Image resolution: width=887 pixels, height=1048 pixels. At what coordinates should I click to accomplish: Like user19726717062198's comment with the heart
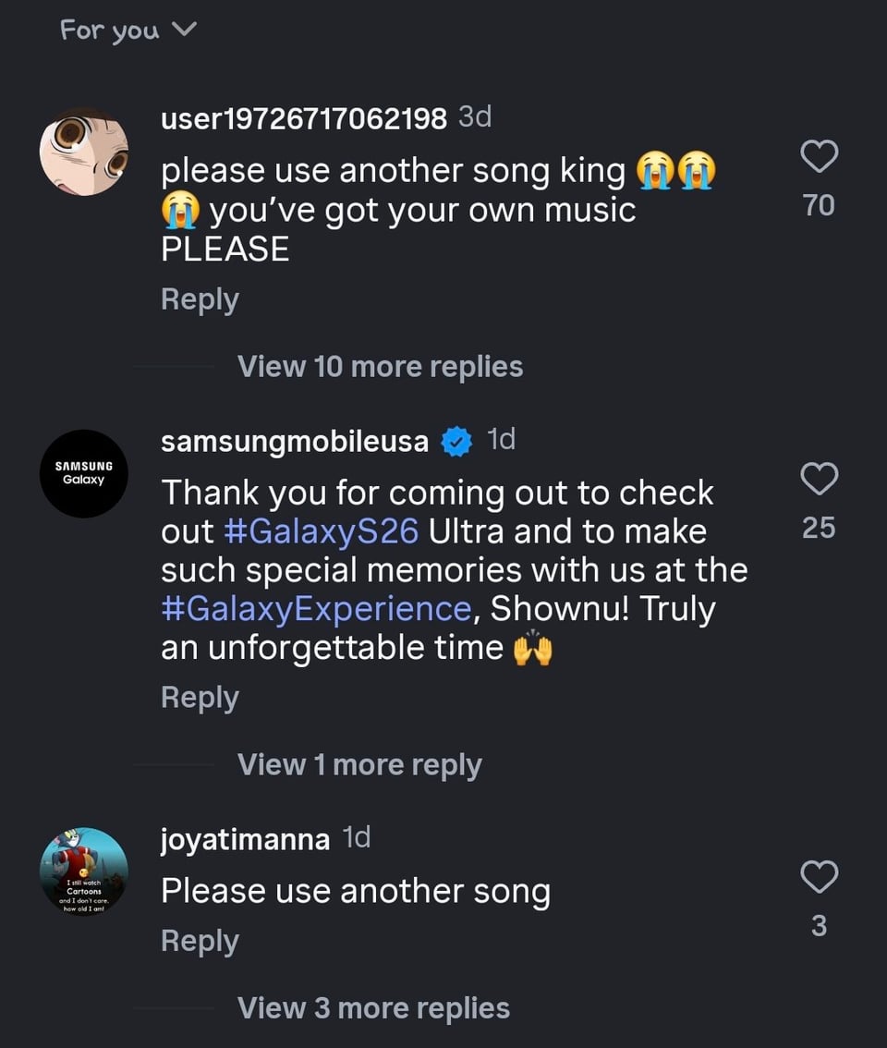pos(819,157)
